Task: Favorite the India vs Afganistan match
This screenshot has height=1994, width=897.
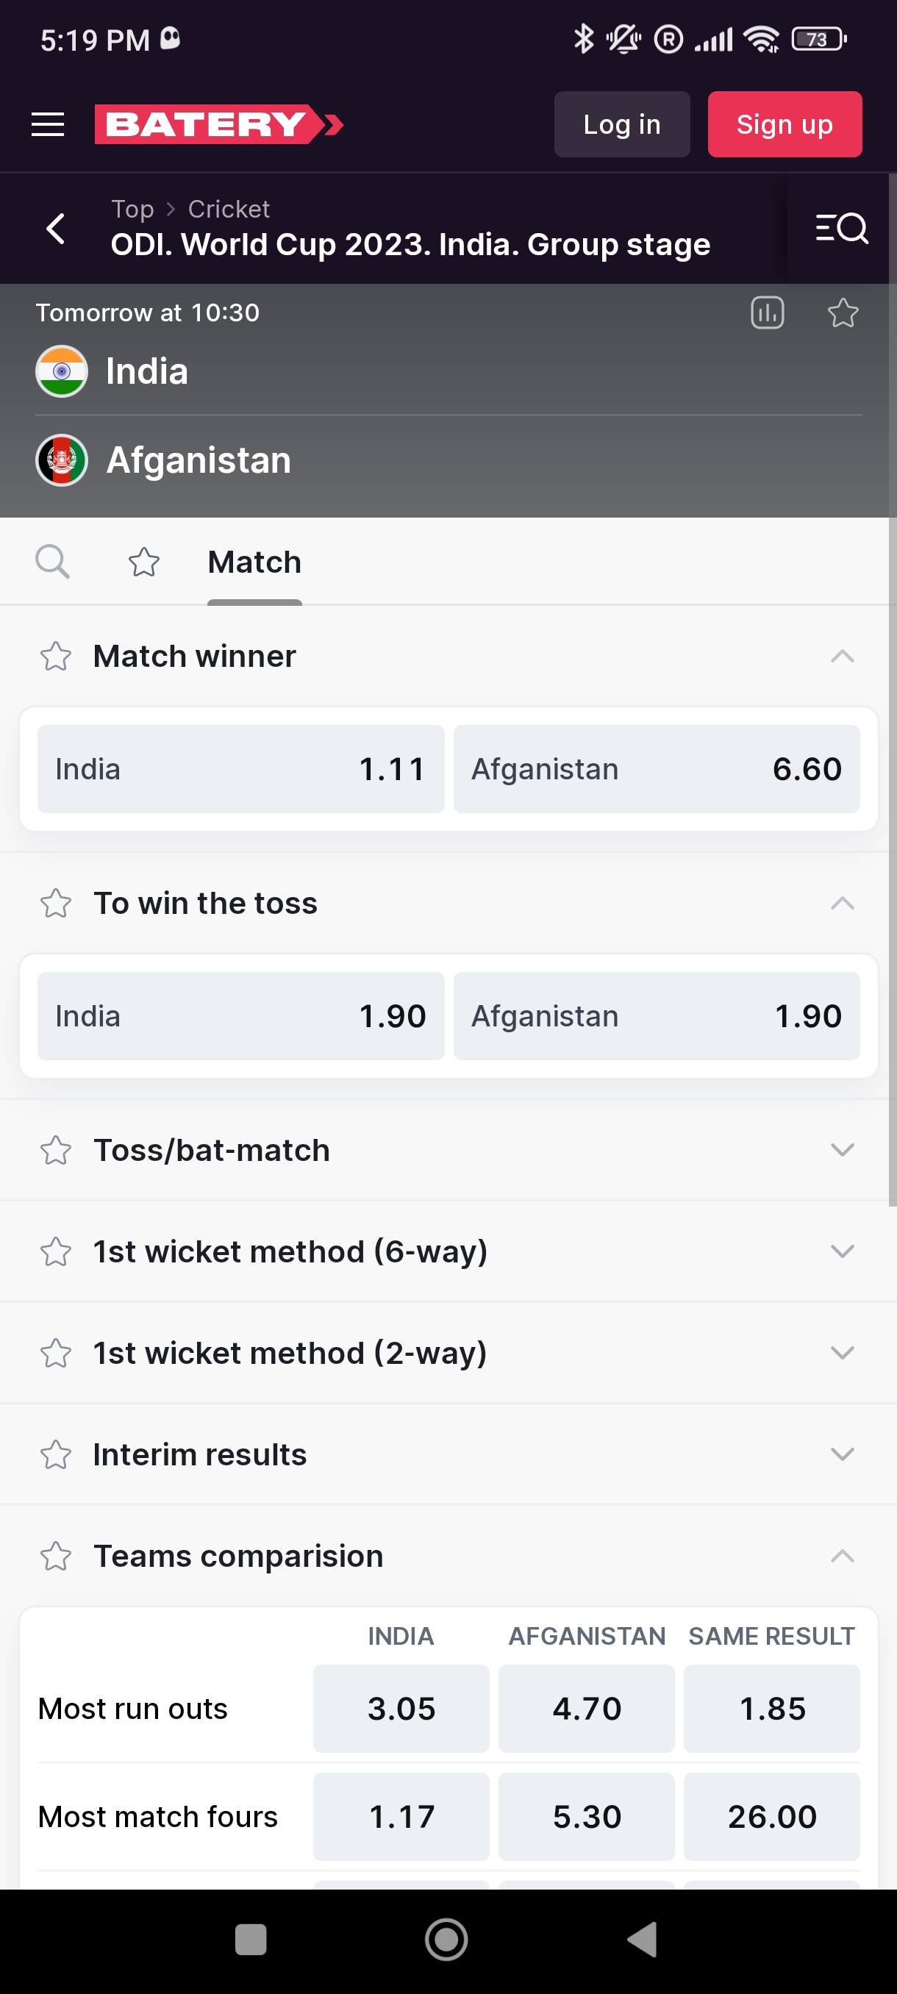Action: pyautogui.click(x=842, y=312)
